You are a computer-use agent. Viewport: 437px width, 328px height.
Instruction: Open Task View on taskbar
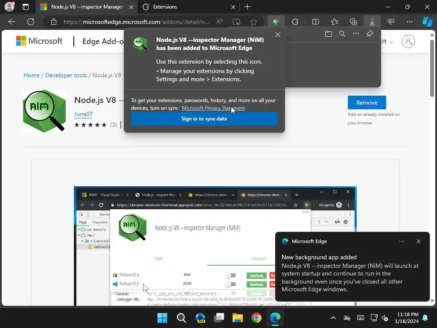pos(219,318)
